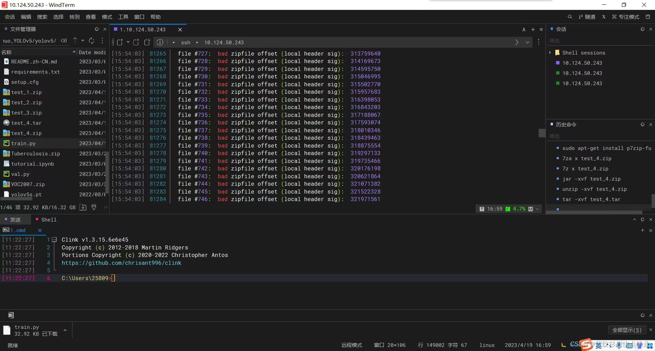
Task: Expand the new session dropdown arrow
Action: [x=128, y=42]
